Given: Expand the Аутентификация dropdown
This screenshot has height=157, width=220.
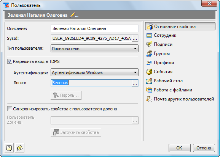Looking at the screenshot, I should click(x=94, y=72).
